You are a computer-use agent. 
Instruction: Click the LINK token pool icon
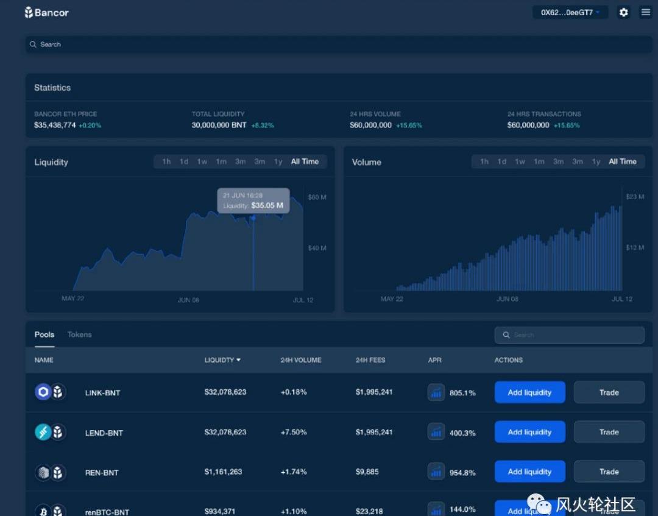pyautogui.click(x=43, y=392)
